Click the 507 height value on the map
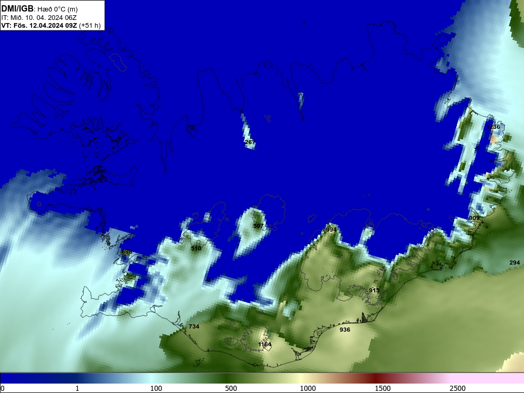This screenshot has height=393, width=524. coord(258,226)
